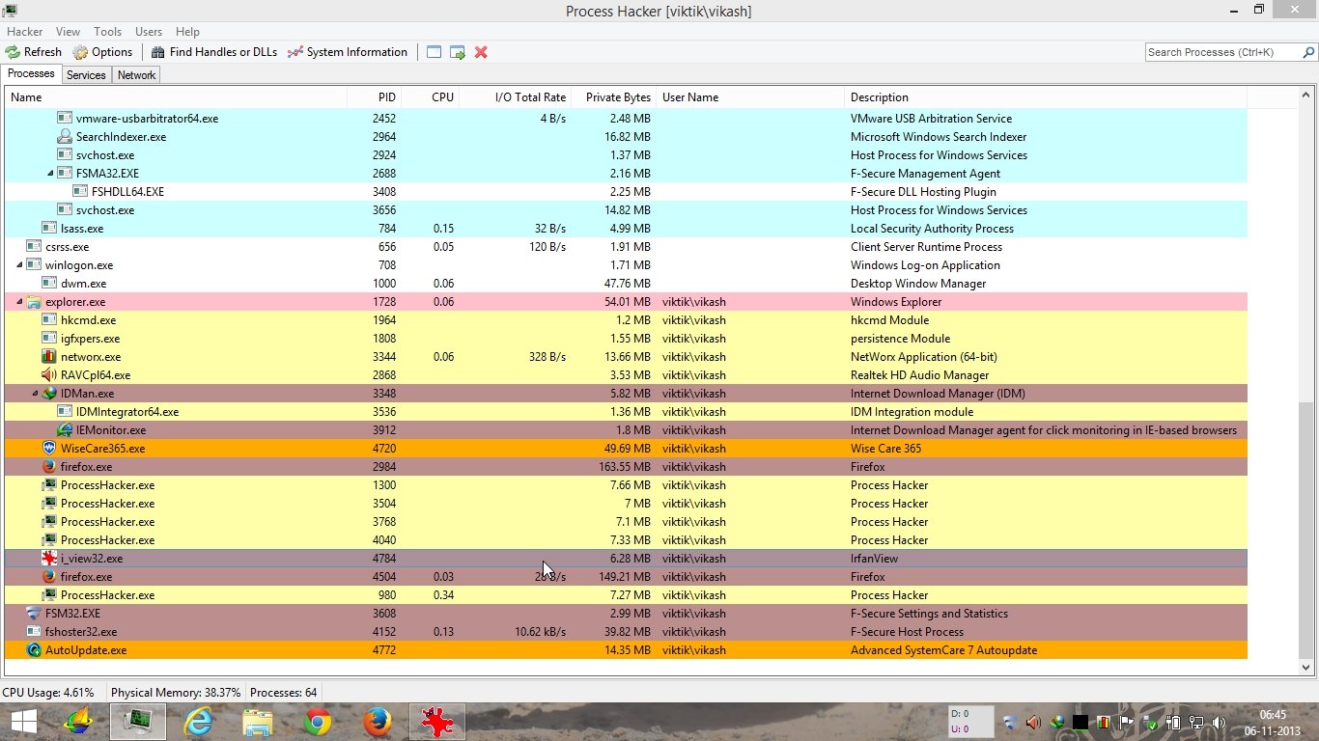Select the igfxpers.exe process name
The height and width of the screenshot is (741, 1319).
tap(91, 339)
